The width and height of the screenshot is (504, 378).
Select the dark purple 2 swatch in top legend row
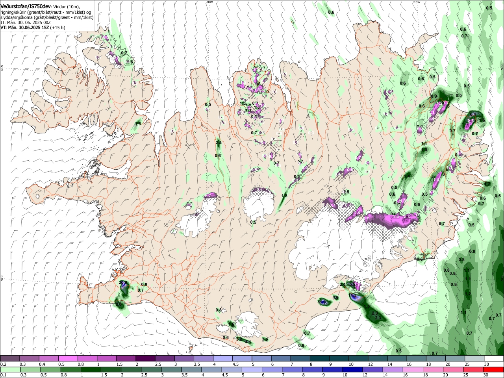pyautogui.click(x=145, y=359)
